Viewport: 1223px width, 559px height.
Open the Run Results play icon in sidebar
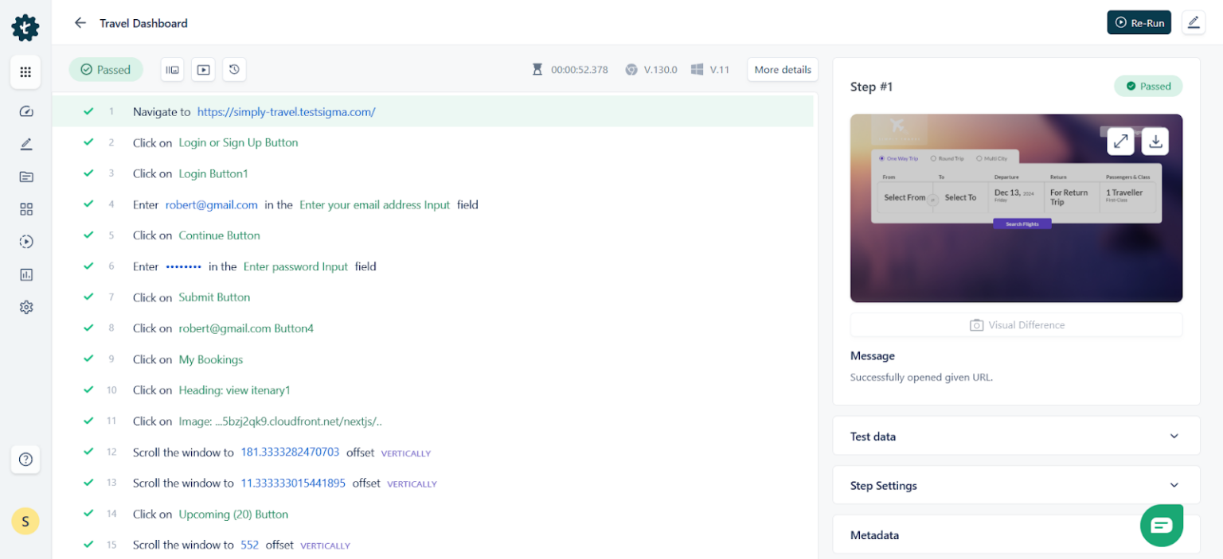click(x=25, y=242)
